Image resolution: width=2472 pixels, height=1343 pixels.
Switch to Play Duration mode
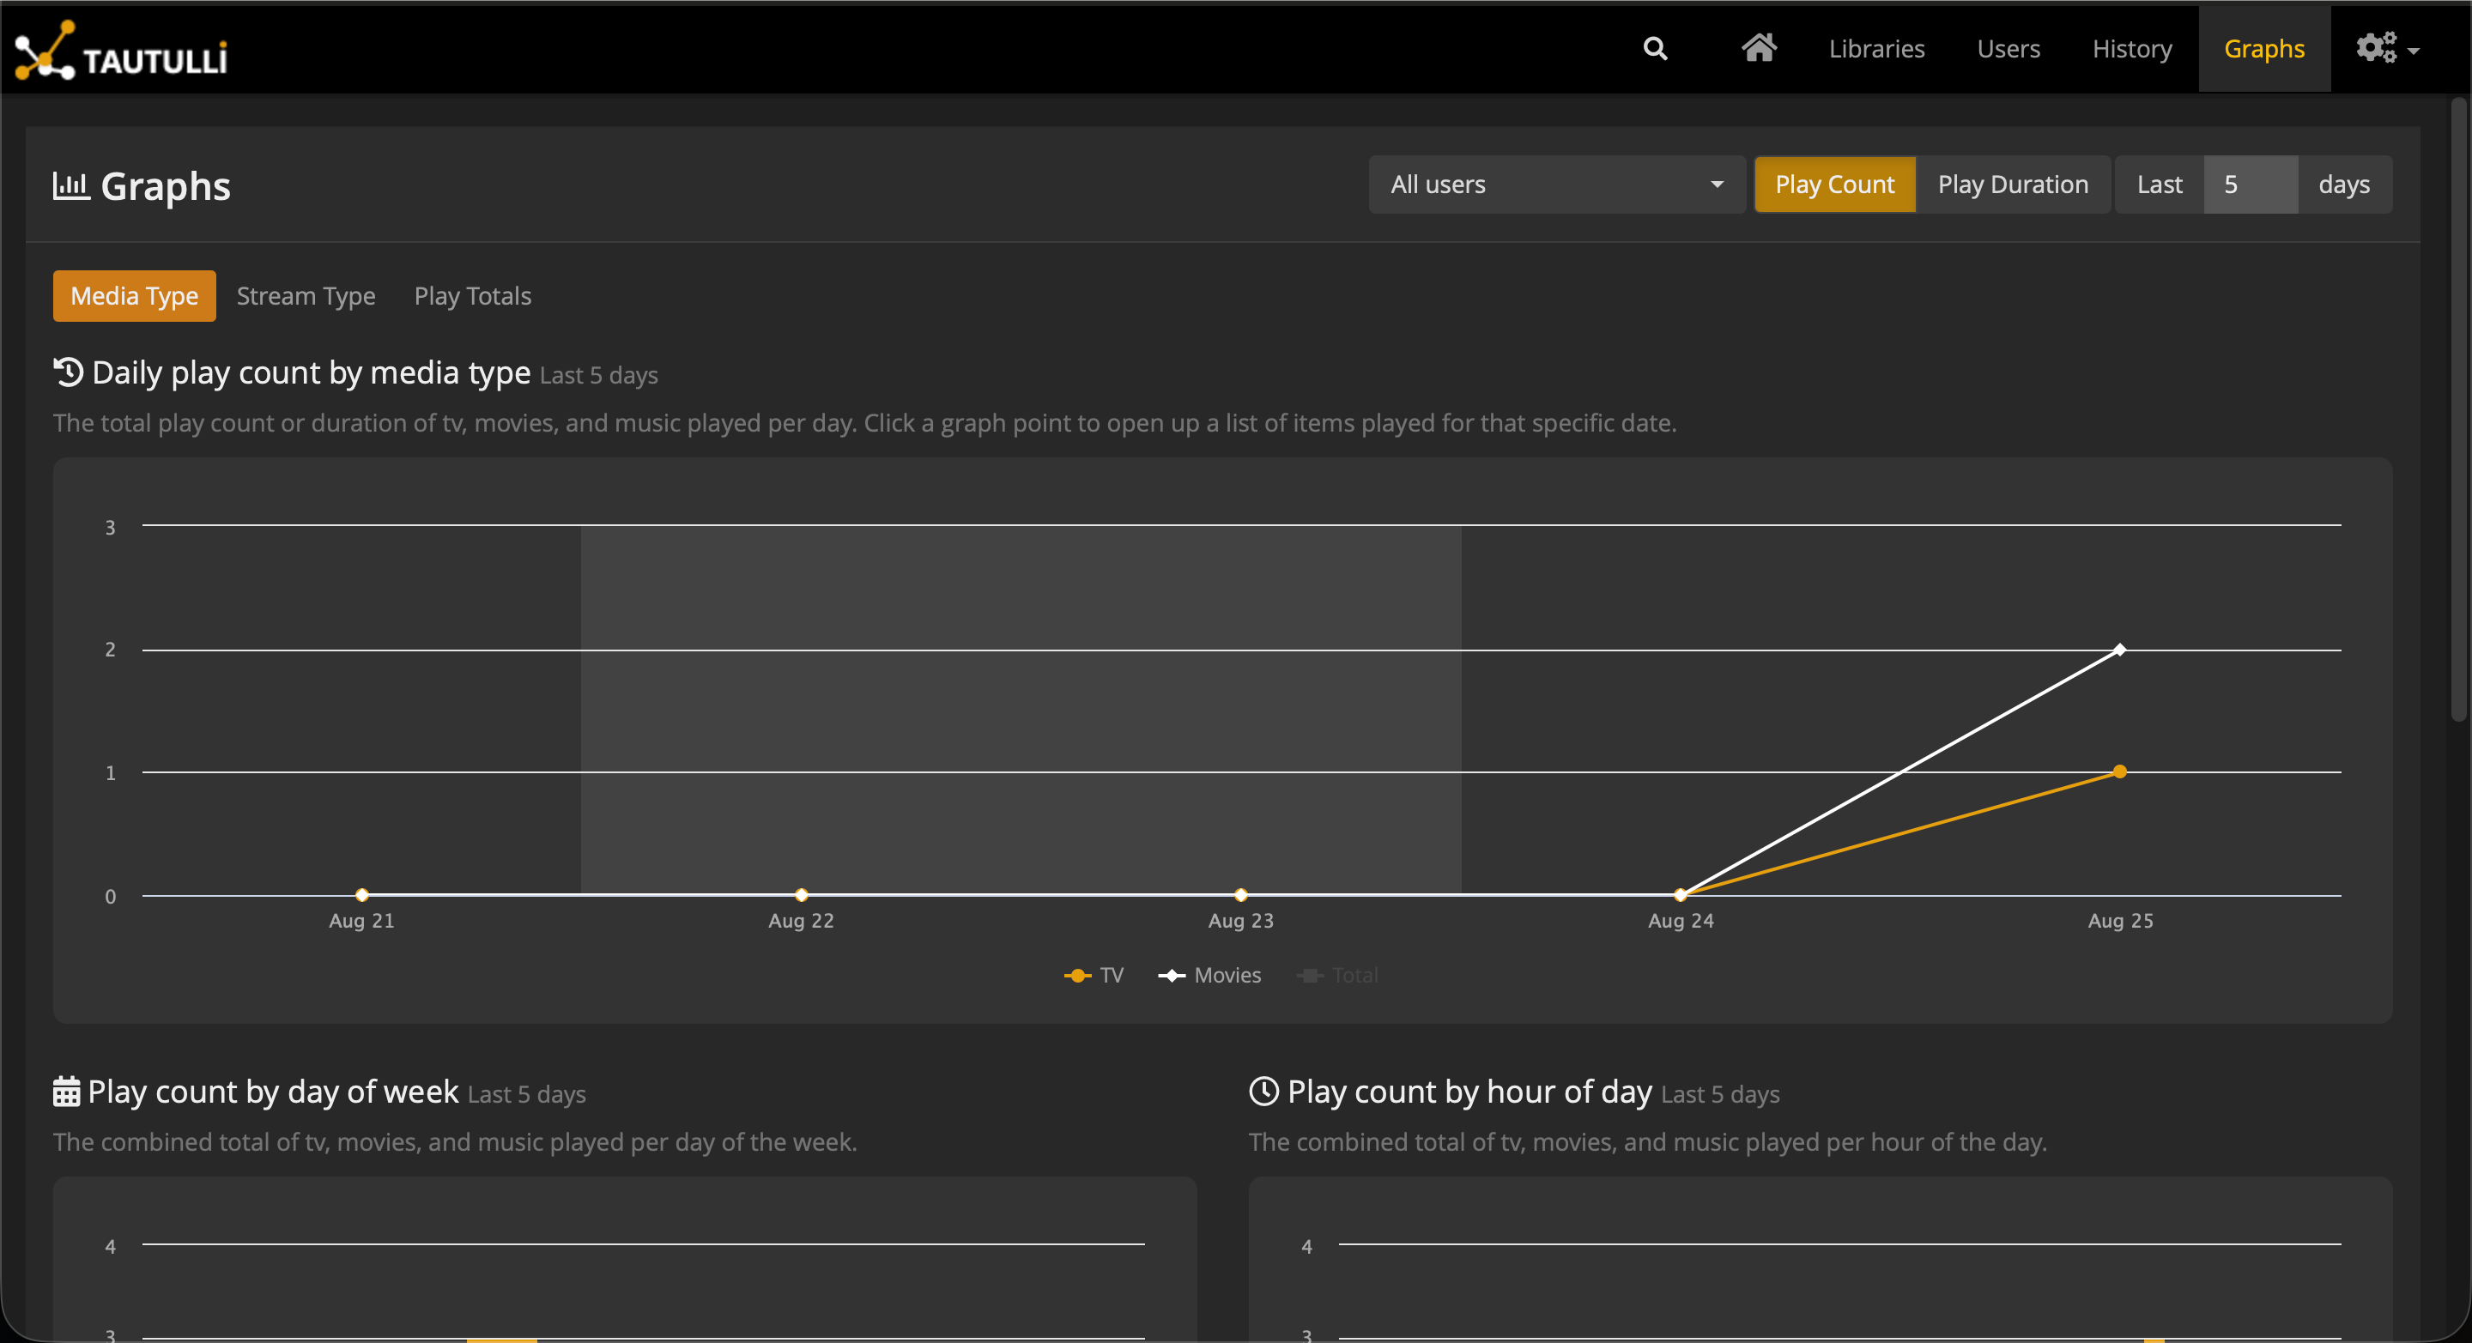click(x=2012, y=185)
